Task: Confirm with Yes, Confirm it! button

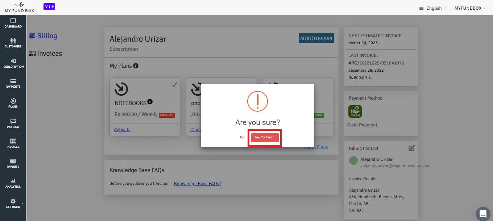Action: coord(265,138)
